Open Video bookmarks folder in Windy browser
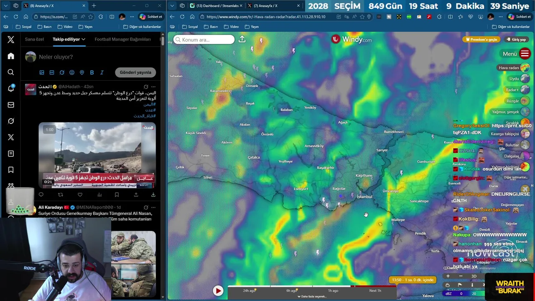This screenshot has width=535, height=301. pyautogui.click(x=231, y=27)
